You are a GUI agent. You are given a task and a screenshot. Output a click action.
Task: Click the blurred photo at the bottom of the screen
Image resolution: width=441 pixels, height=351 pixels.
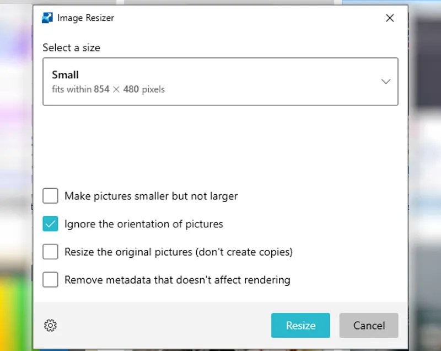[x=220, y=348]
